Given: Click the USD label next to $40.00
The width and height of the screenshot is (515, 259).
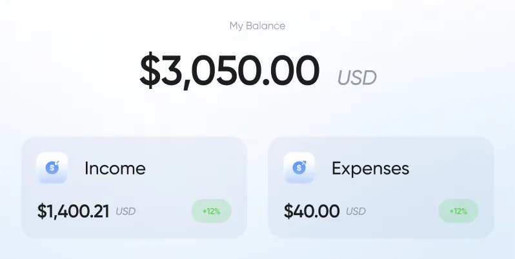Looking at the screenshot, I should click(356, 211).
